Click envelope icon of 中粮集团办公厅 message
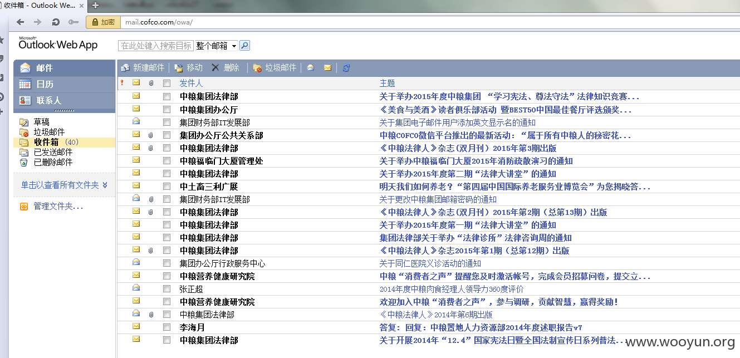This screenshot has width=740, height=358. coord(136,109)
